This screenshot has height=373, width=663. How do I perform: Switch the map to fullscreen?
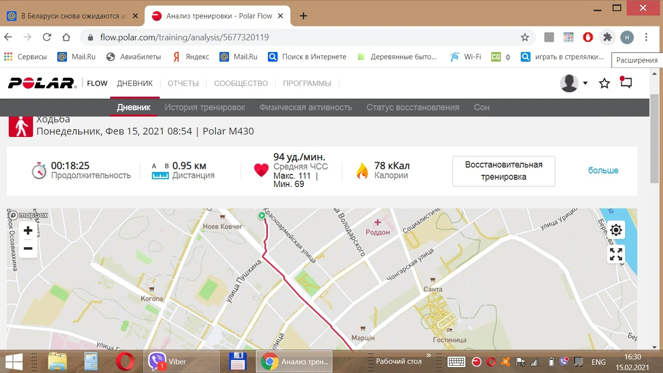pyautogui.click(x=616, y=254)
